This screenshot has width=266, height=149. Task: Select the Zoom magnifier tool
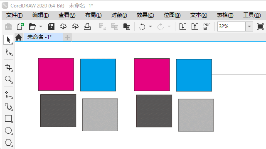point(8,79)
